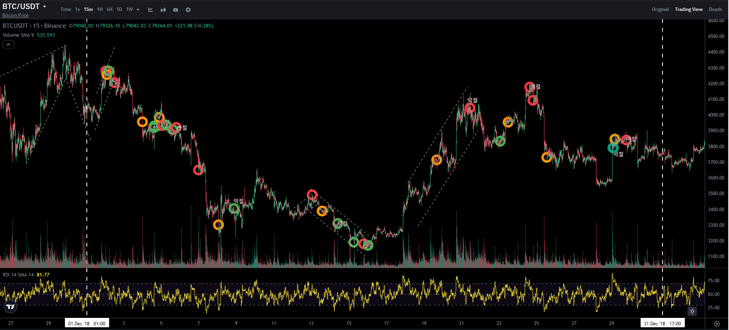The width and height of the screenshot is (729, 330).
Task: Open chart axis settings gear
Action: (717, 323)
